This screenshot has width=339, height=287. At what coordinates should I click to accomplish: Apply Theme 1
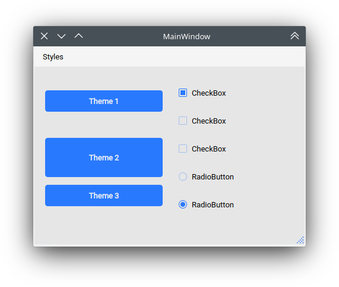tap(104, 101)
